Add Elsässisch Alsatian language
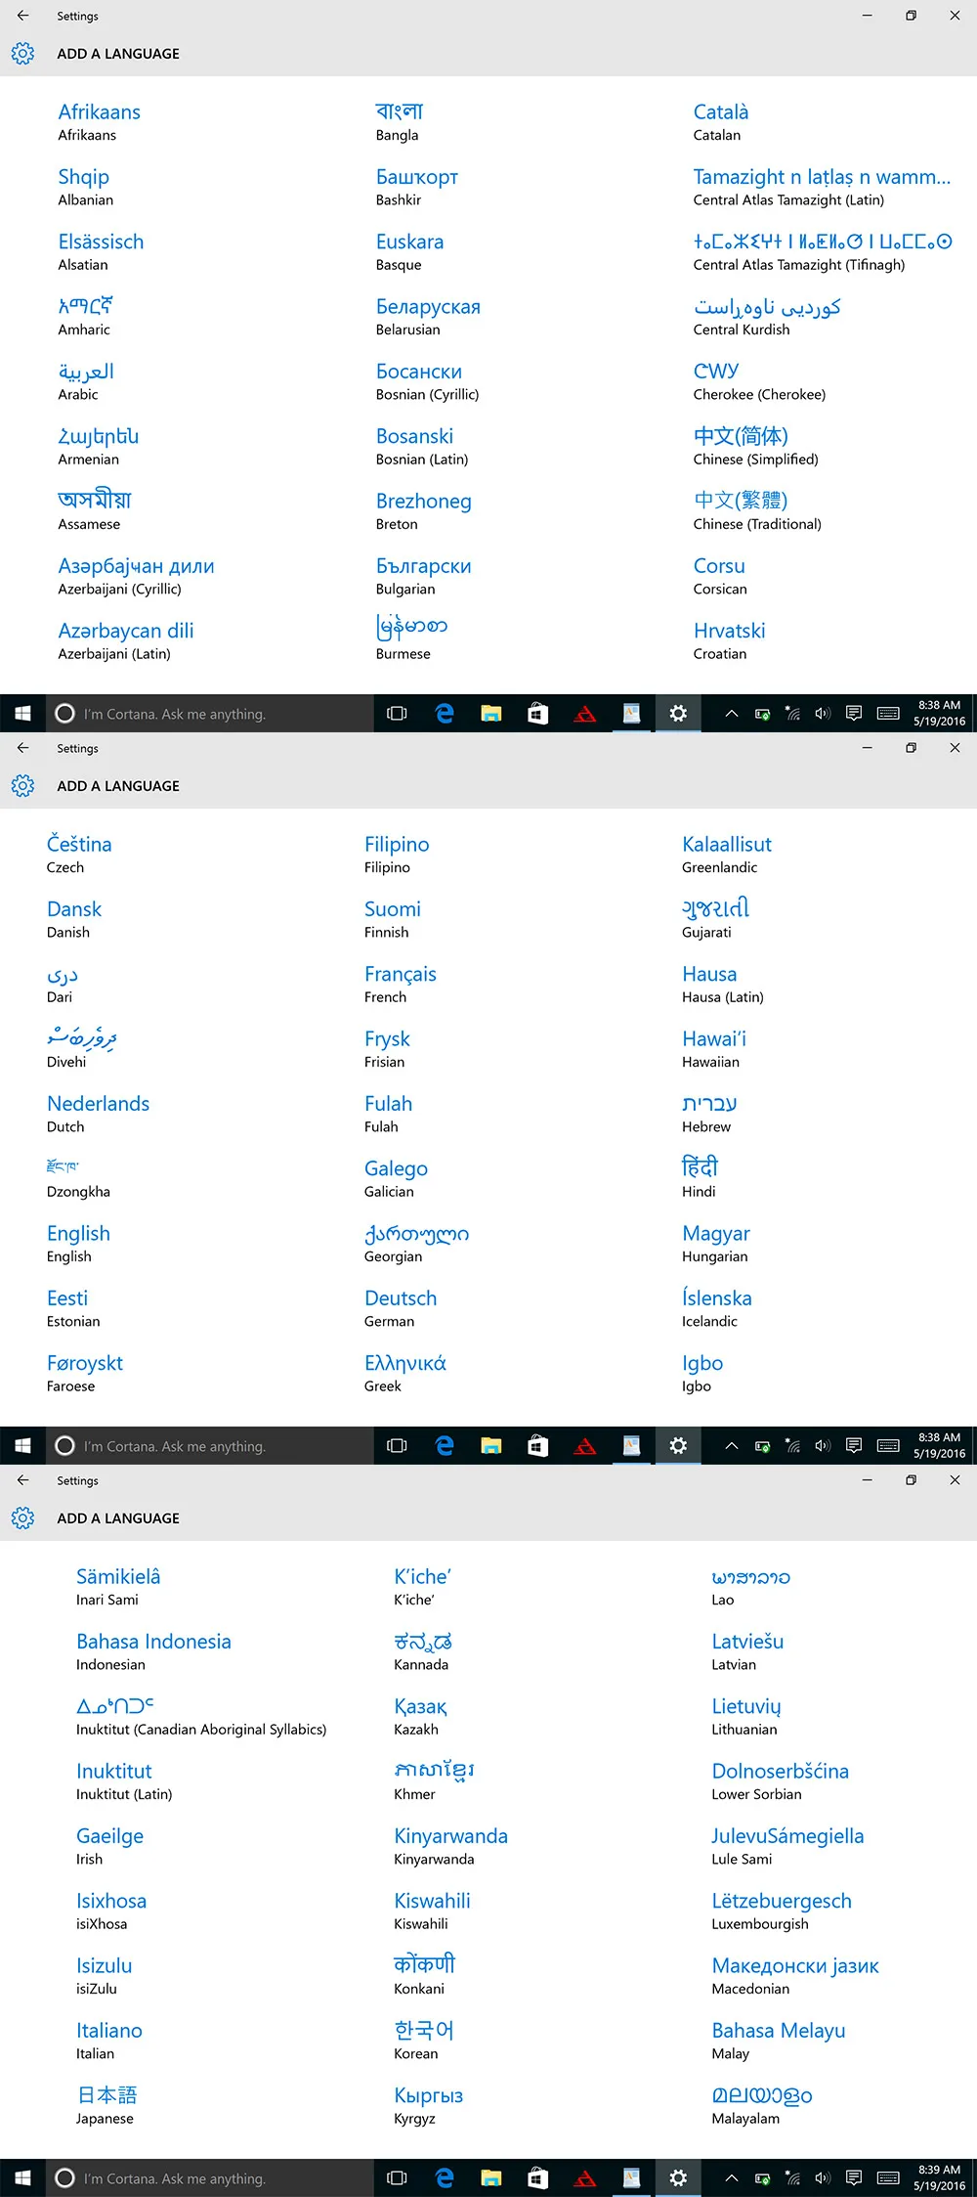Screen dimensions: 977x2197 pyautogui.click(x=101, y=251)
